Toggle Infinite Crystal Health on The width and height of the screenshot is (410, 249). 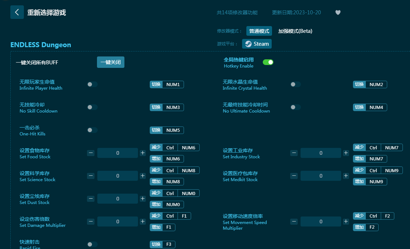point(295,84)
